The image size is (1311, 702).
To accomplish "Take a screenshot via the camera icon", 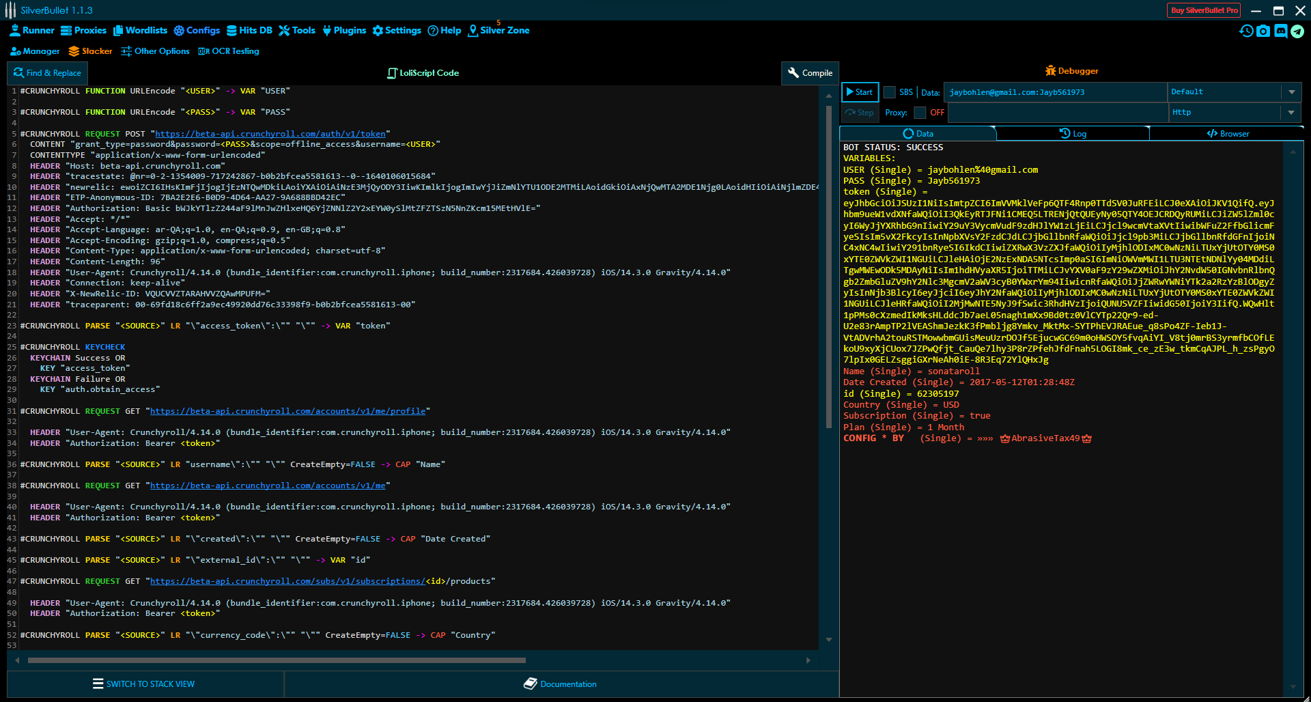I will pos(1263,31).
